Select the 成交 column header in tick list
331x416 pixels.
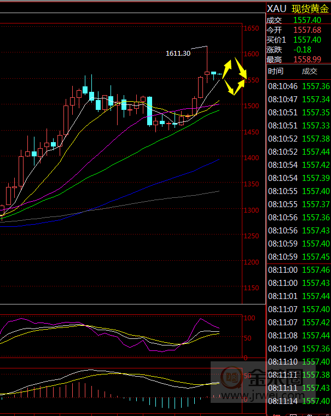tap(309, 71)
